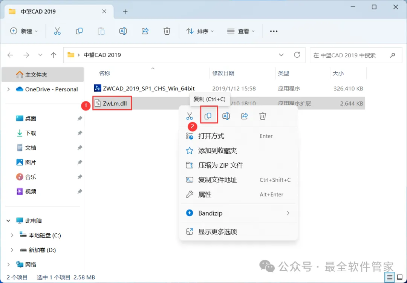Refresh the current folder view

tap(297, 55)
